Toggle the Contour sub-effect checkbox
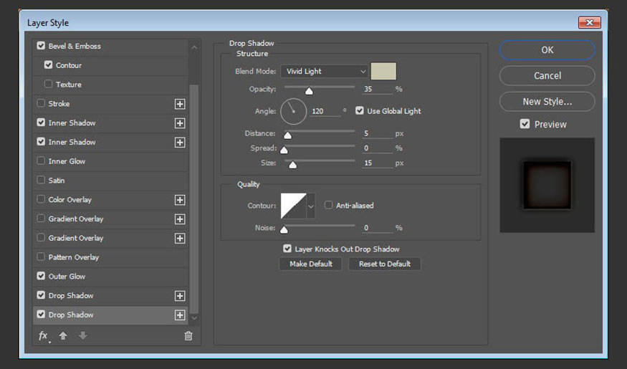 [49, 64]
